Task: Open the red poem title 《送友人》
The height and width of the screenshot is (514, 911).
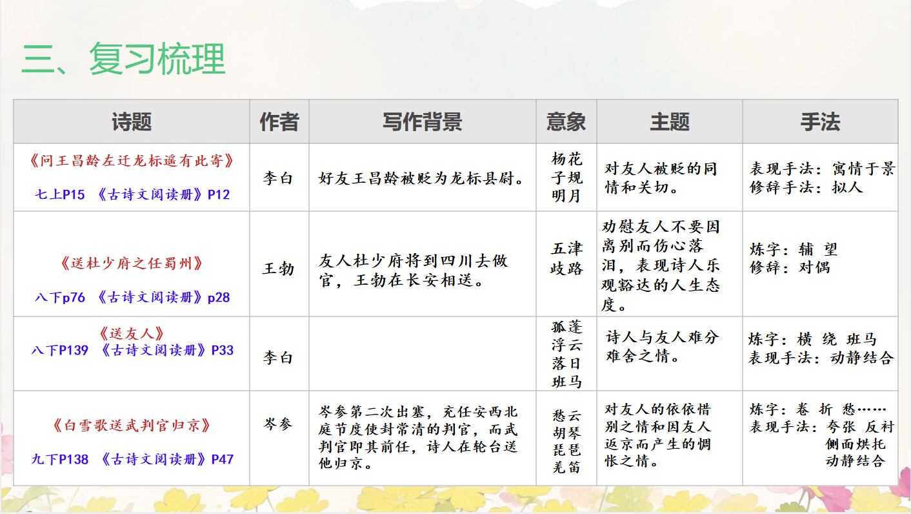Action: pos(132,334)
